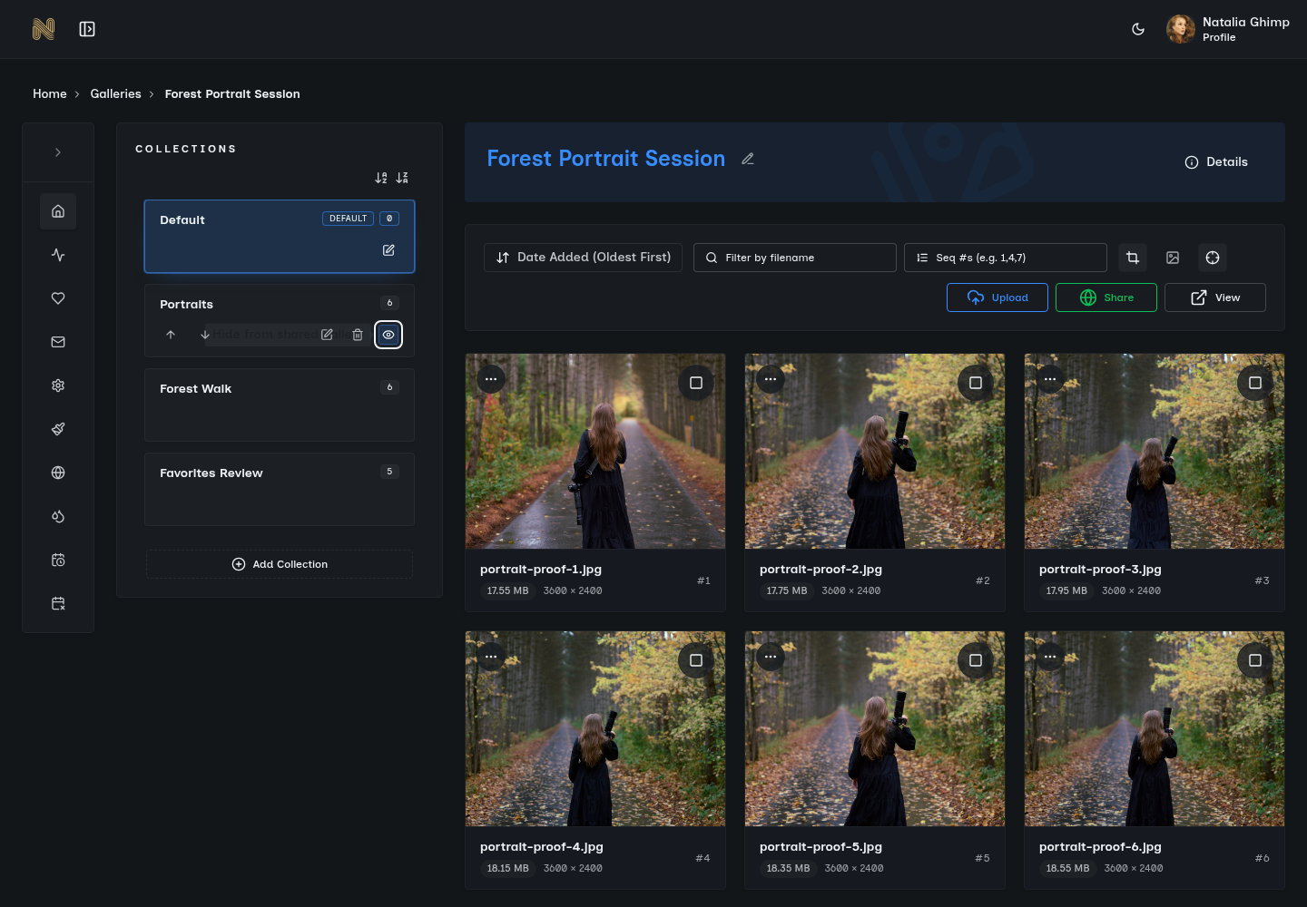Open more options on portrait-proof-4.jpg

pos(491,657)
